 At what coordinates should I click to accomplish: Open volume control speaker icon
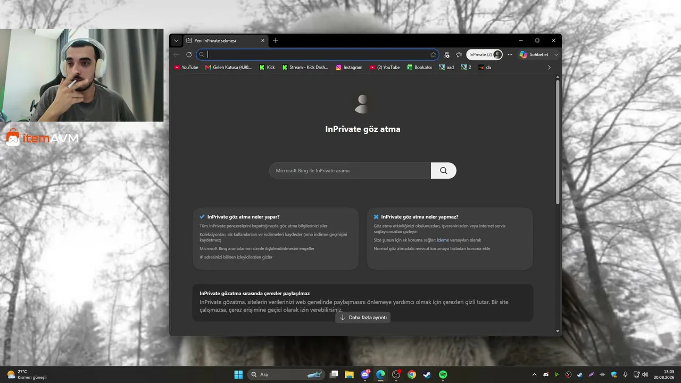click(645, 374)
